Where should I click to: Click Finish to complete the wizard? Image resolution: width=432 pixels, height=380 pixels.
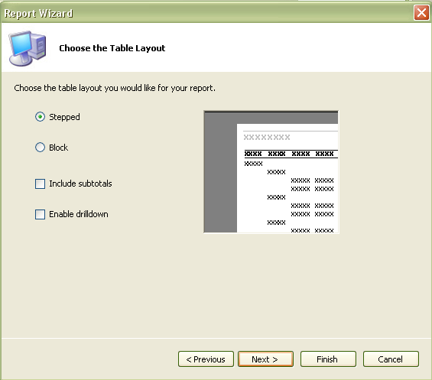tap(328, 359)
